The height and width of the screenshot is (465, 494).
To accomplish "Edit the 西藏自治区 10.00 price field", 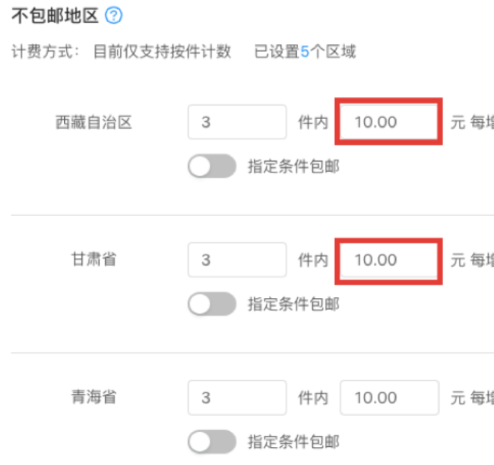I will point(389,122).
